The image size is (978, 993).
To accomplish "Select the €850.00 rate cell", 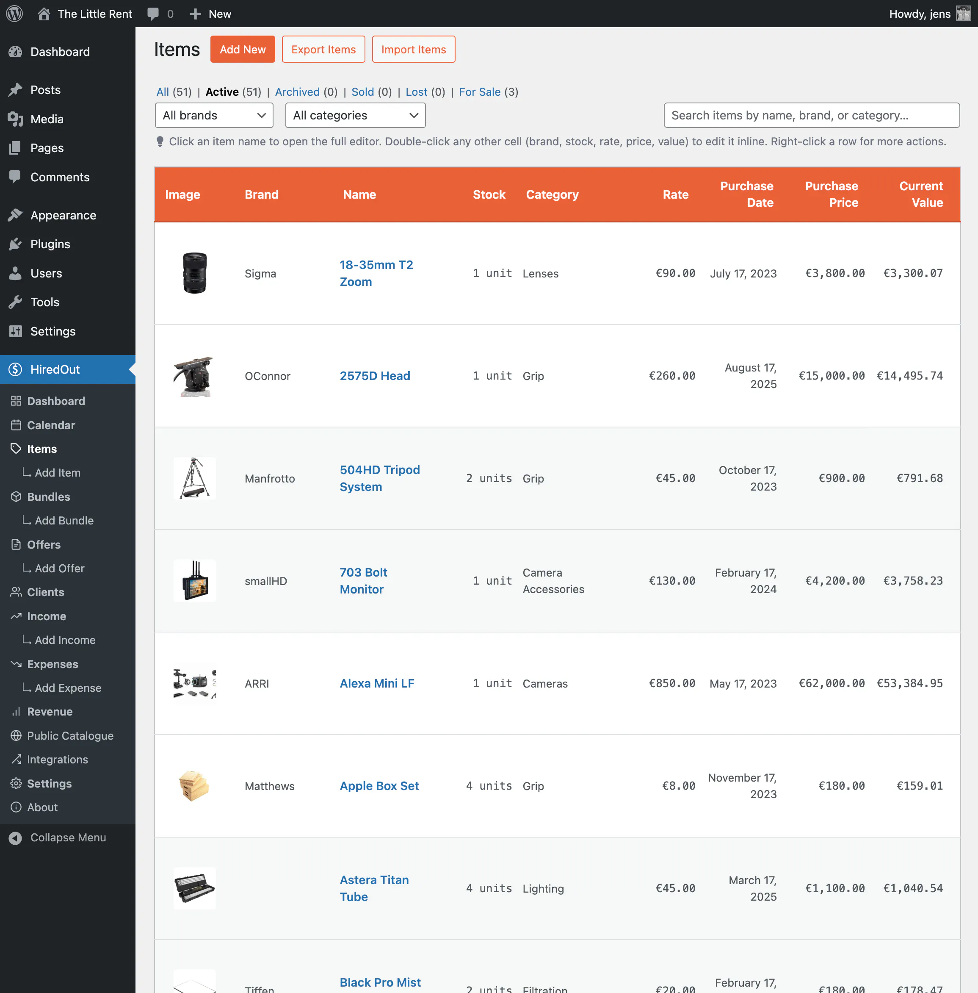I will tap(672, 683).
